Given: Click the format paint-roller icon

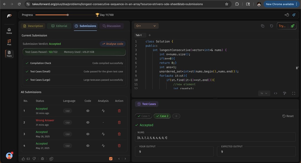Looking at the screenshot, I should pos(284,93).
